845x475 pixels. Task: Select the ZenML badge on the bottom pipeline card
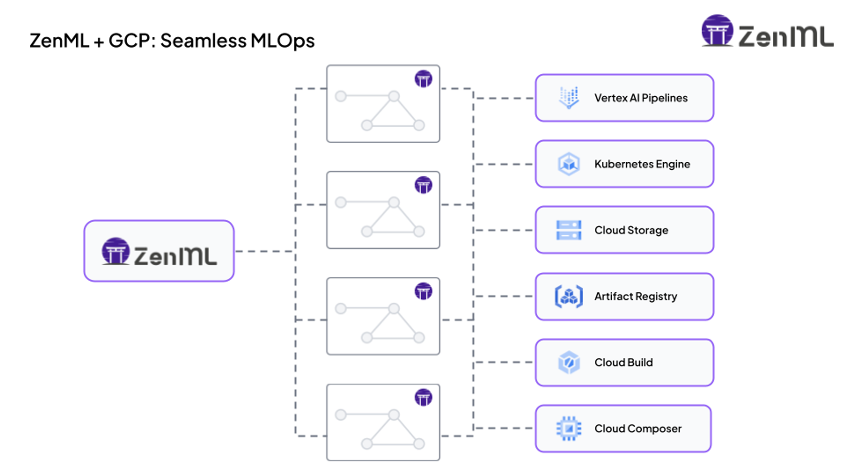tap(424, 398)
